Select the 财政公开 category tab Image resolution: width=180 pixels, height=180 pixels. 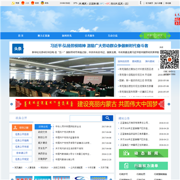click(42, 137)
